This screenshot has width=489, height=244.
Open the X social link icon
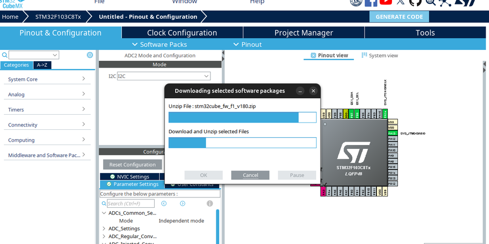401,2
